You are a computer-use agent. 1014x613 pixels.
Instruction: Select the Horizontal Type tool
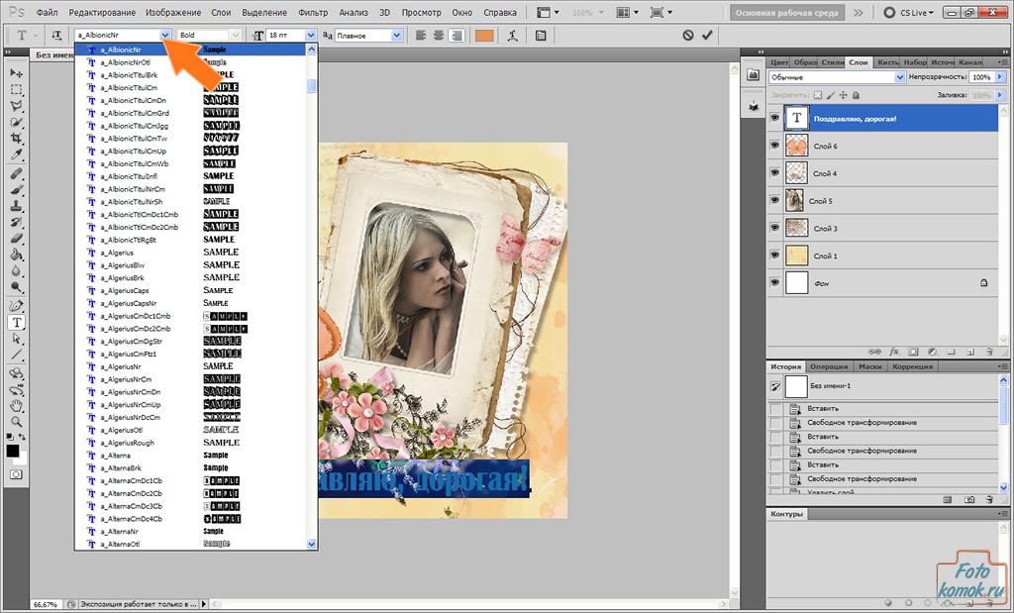tap(17, 322)
